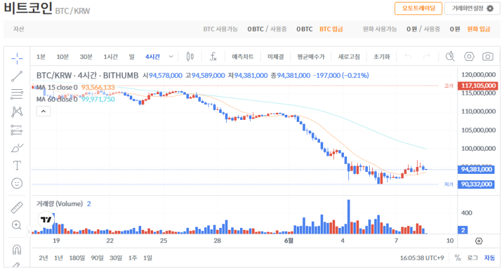Set chart range to 2년

[43, 258]
